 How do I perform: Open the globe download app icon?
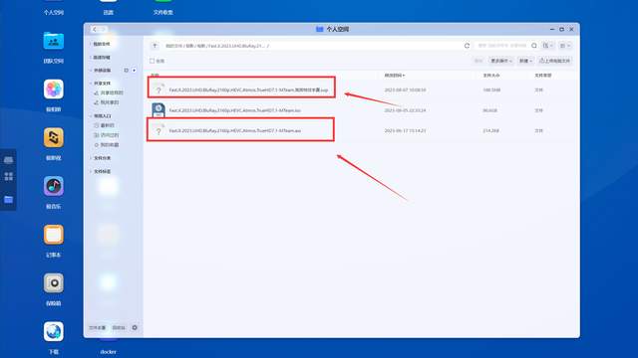(x=53, y=331)
